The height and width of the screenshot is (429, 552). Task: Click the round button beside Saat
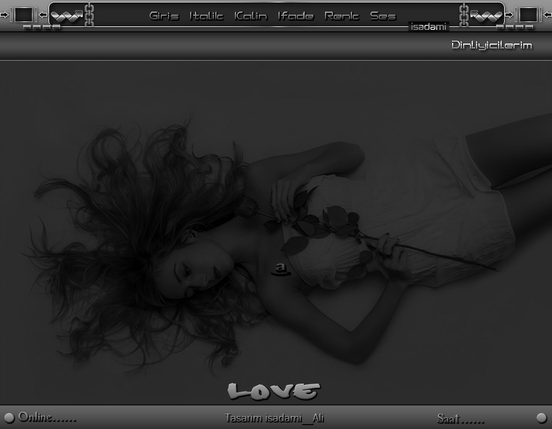[x=541, y=418]
